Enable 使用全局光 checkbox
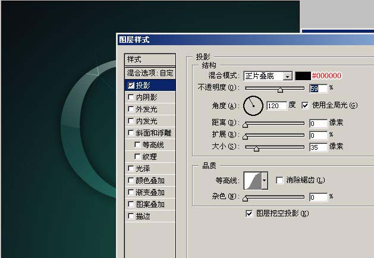Screen dimensions: 374x258 (x=306, y=105)
